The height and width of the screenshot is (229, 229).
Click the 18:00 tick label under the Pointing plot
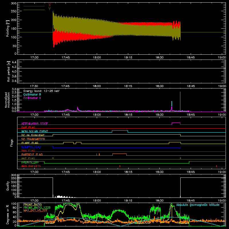click(97, 58)
